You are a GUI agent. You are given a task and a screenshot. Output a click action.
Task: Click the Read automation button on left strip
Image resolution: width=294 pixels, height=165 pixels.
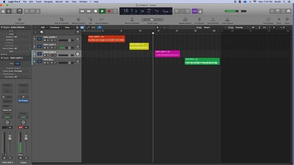[x=7, y=117]
